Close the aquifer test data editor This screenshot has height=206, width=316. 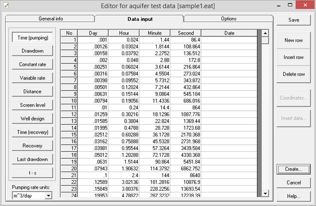tap(305, 5)
